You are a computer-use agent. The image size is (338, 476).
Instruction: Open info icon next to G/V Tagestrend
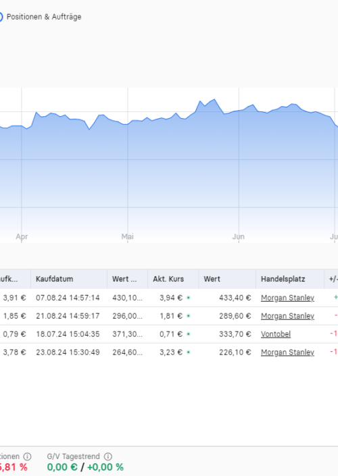click(x=108, y=456)
